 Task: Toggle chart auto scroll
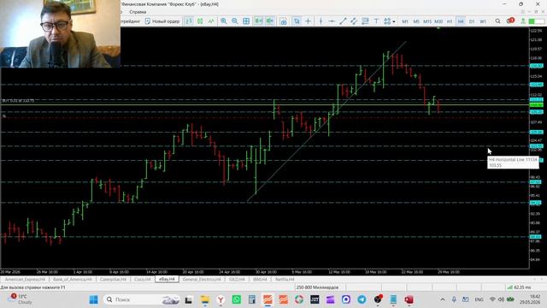coord(258,21)
